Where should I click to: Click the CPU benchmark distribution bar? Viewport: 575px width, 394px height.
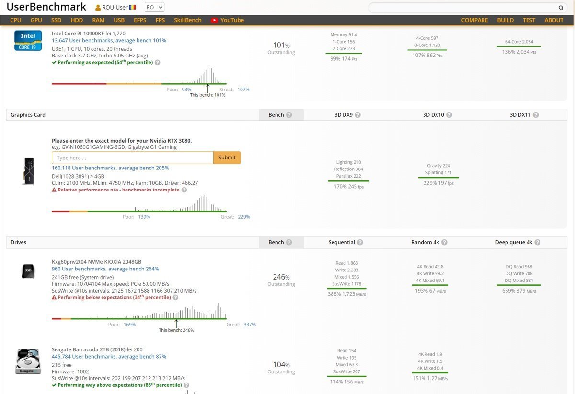(139, 84)
